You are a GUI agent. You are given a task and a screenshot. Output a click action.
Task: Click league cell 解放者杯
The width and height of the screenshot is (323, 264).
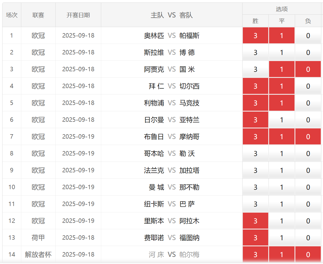point(38,255)
